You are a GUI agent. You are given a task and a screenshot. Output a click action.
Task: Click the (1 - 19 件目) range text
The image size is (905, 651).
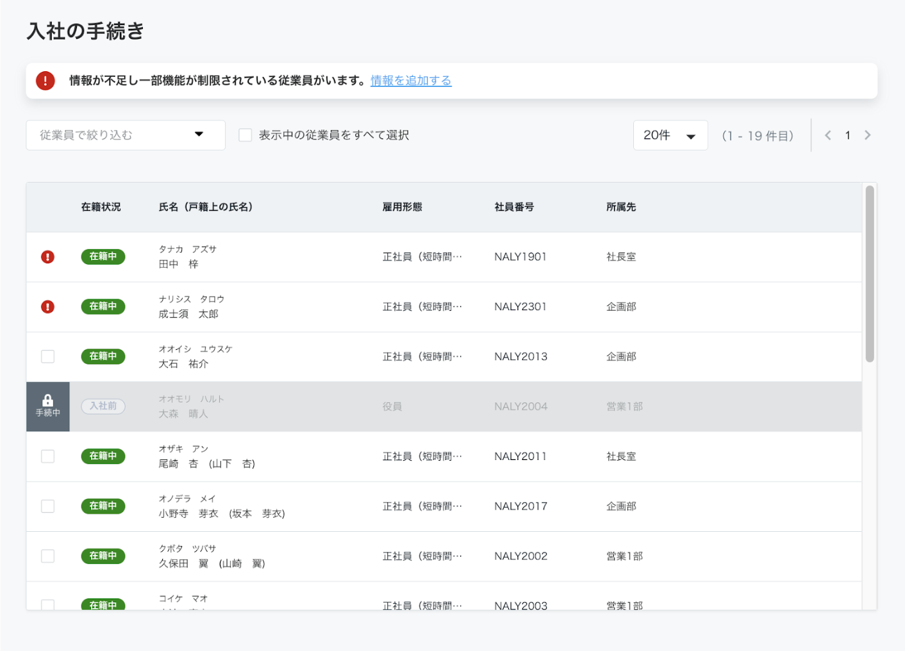pos(758,136)
